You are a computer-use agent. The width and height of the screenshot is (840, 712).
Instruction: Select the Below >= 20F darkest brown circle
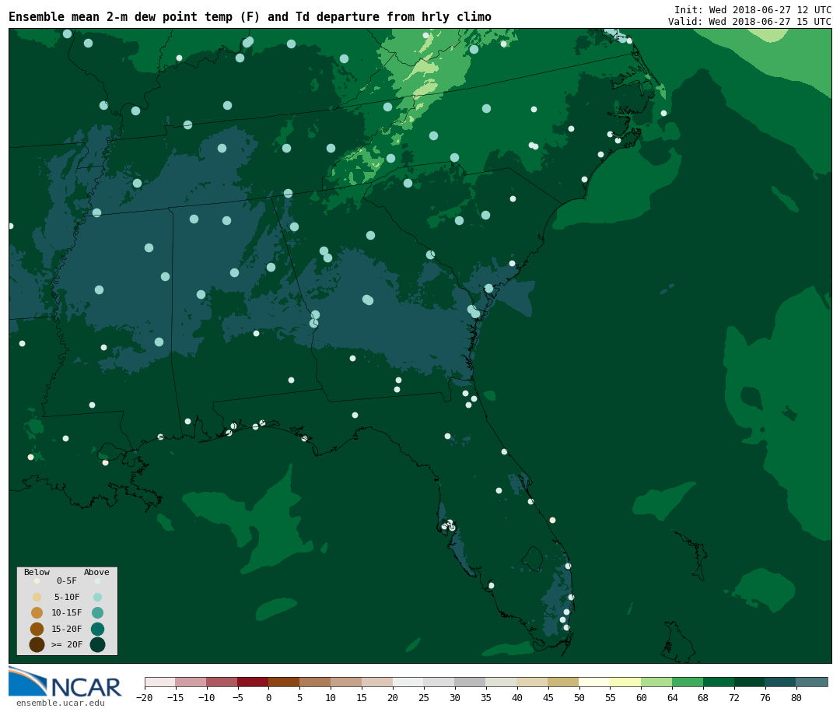click(37, 644)
